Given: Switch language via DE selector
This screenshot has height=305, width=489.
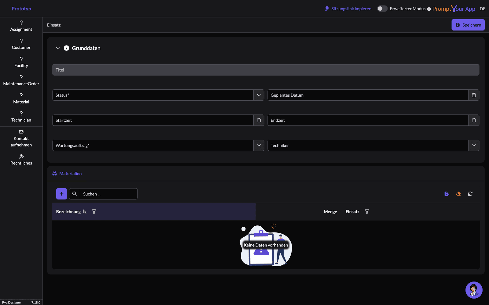Looking at the screenshot, I should tap(483, 9).
